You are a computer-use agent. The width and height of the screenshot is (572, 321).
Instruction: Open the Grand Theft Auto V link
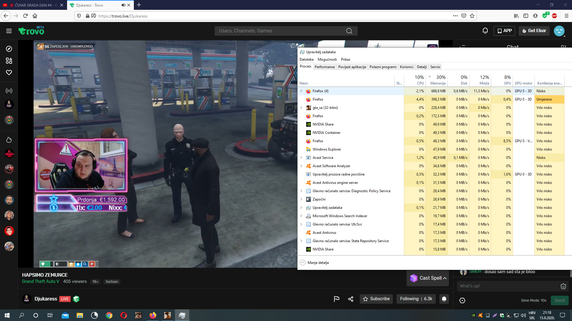41,281
